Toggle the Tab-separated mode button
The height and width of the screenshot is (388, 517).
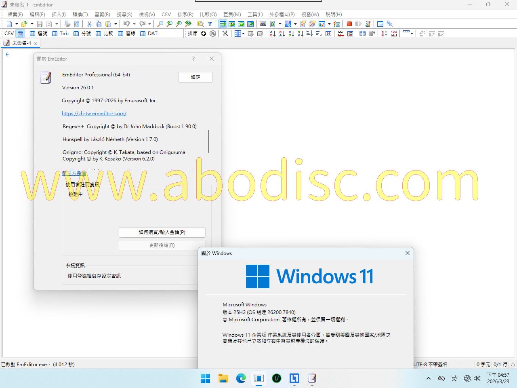pos(61,34)
